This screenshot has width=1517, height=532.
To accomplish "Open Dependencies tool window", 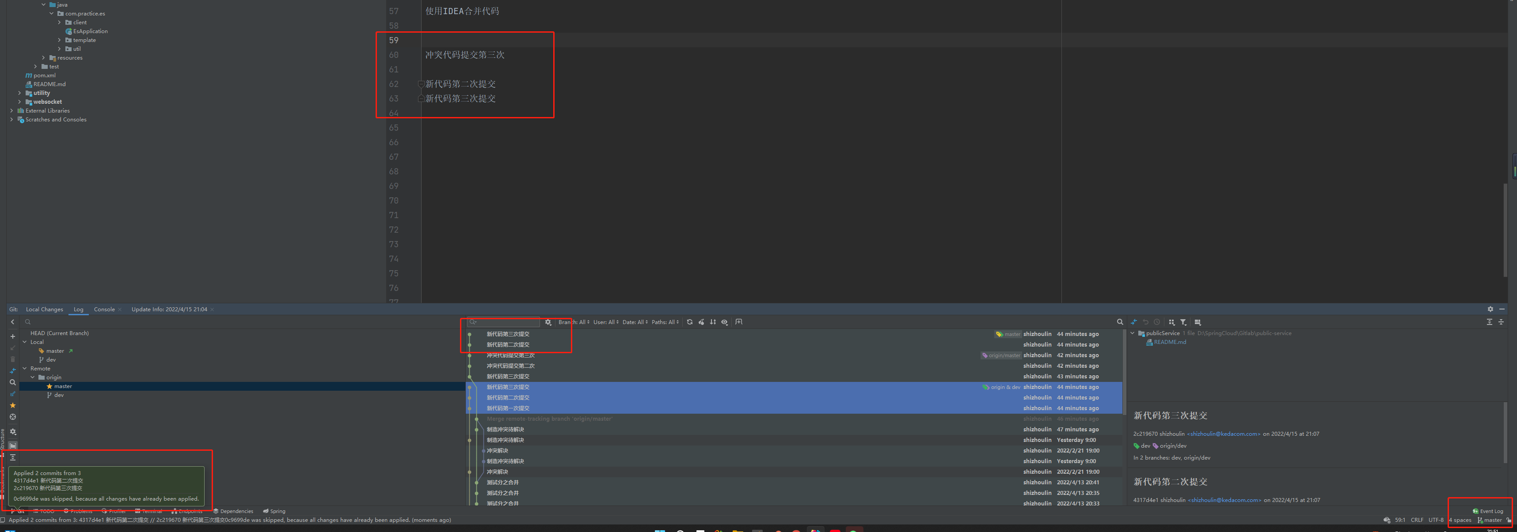I will (233, 511).
